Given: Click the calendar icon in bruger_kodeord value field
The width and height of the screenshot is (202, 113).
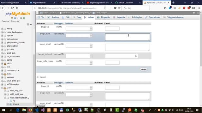Looking at the screenshot, I should click(136, 56).
